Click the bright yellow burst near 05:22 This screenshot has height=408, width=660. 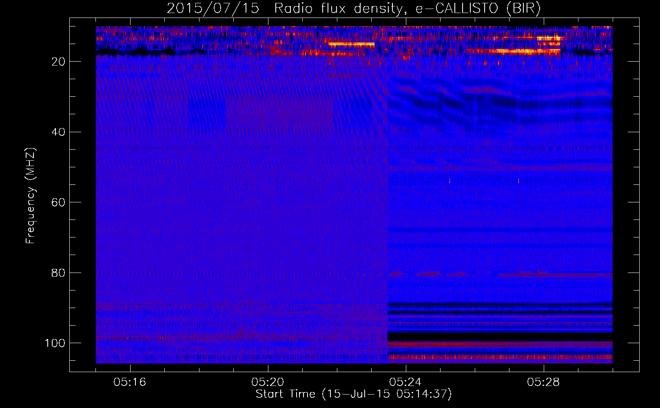point(351,44)
